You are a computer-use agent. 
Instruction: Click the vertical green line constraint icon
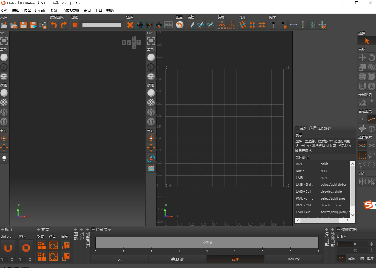click(x=303, y=25)
